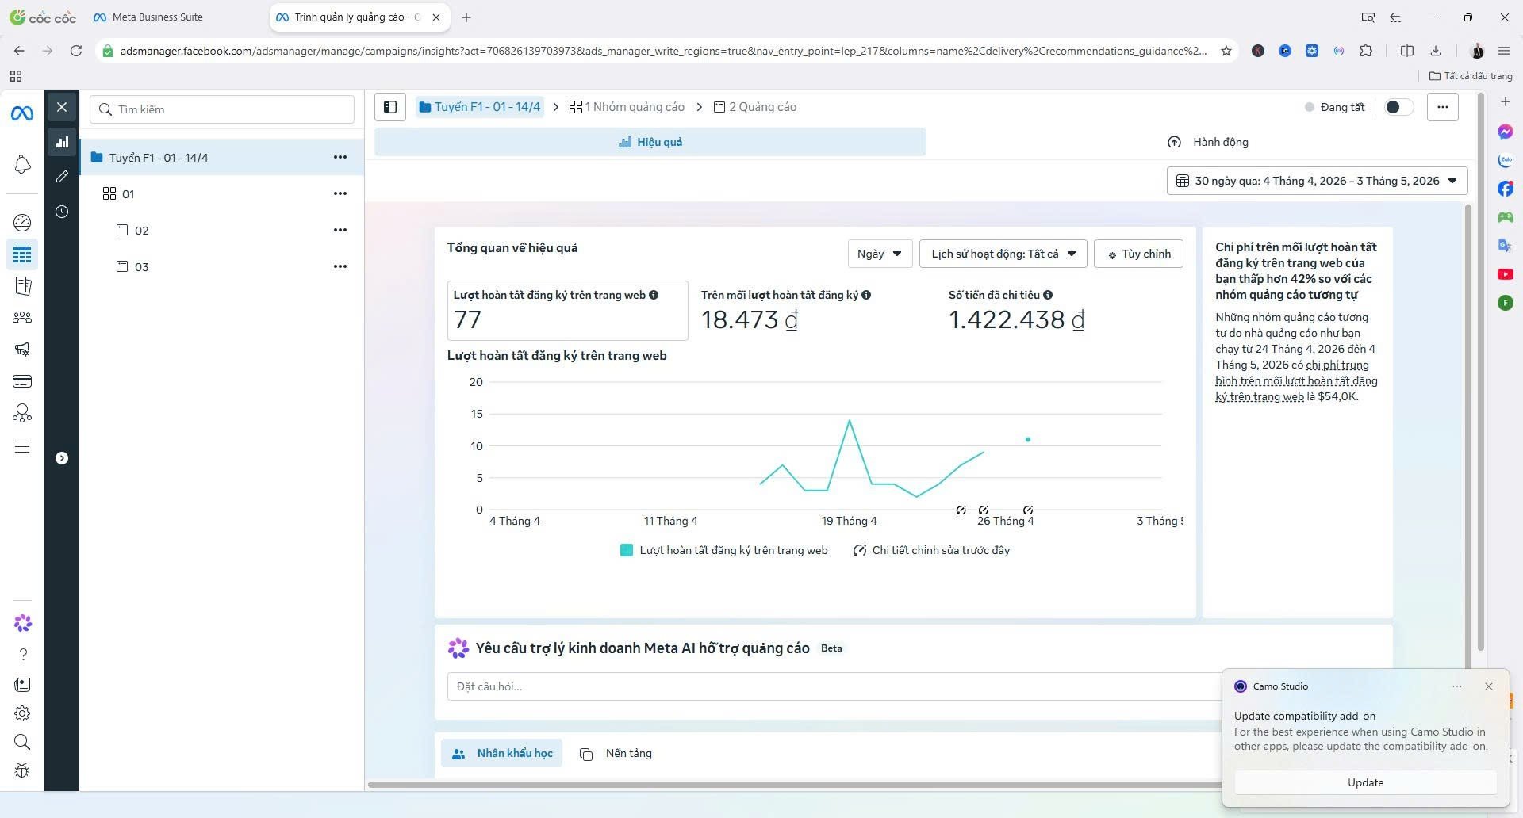The height and width of the screenshot is (818, 1523).
Task: Open the sidebar search magnifier icon
Action: tap(22, 742)
